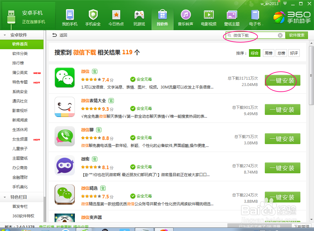Sort results by 好评

[294, 53]
